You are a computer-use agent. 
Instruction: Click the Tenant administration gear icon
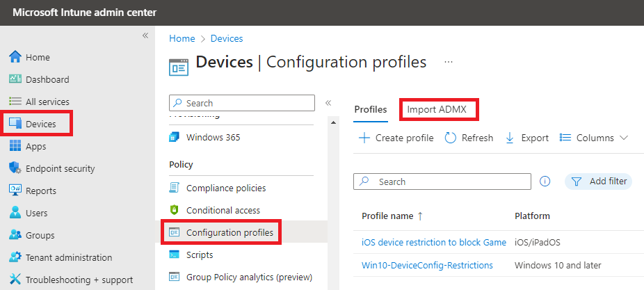(15, 257)
